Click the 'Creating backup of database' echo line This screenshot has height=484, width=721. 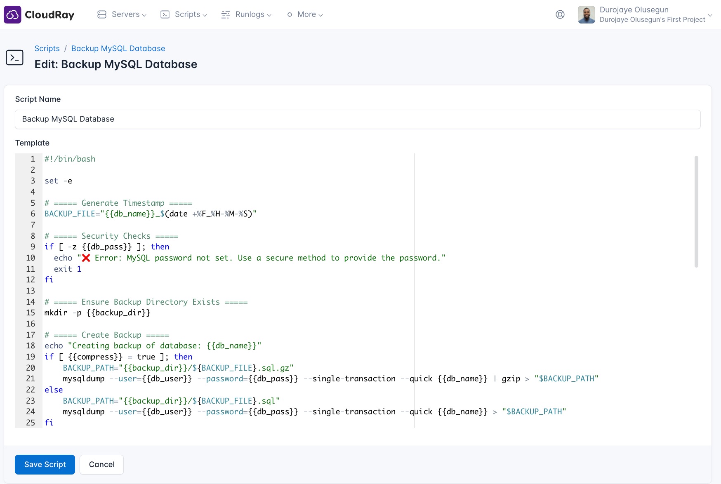[x=153, y=345]
